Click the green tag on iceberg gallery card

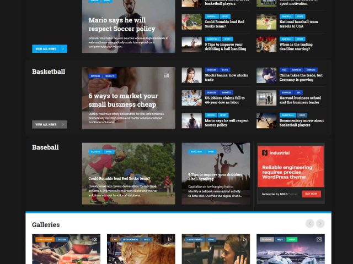coord(292,240)
